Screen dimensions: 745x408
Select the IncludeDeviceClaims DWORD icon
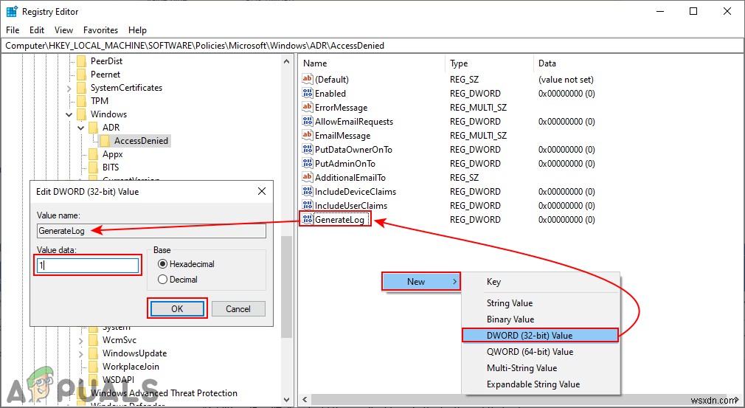pyautogui.click(x=308, y=191)
